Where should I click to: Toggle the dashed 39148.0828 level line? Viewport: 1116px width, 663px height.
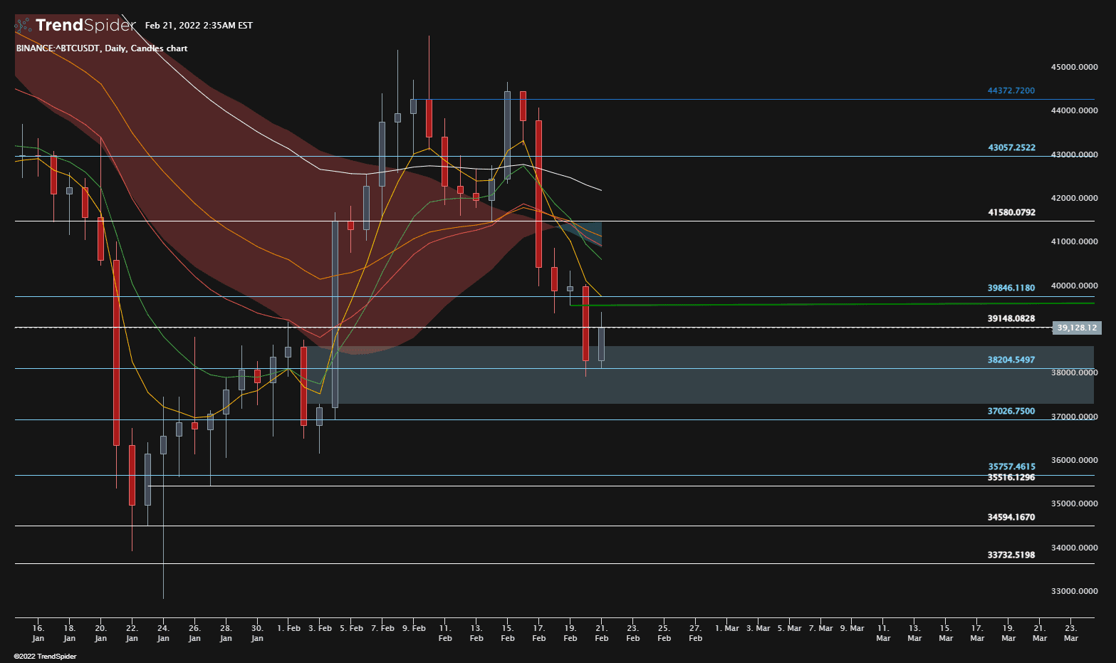pyautogui.click(x=783, y=327)
